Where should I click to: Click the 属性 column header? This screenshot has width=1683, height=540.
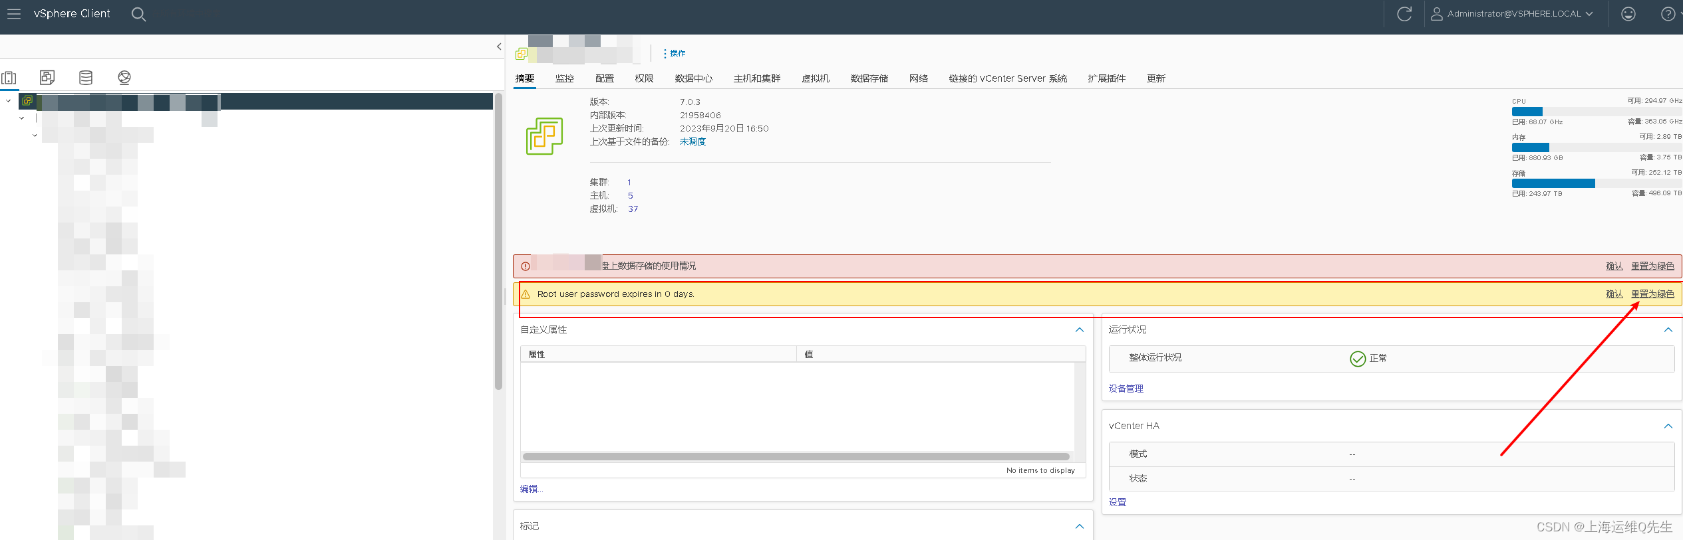point(659,355)
